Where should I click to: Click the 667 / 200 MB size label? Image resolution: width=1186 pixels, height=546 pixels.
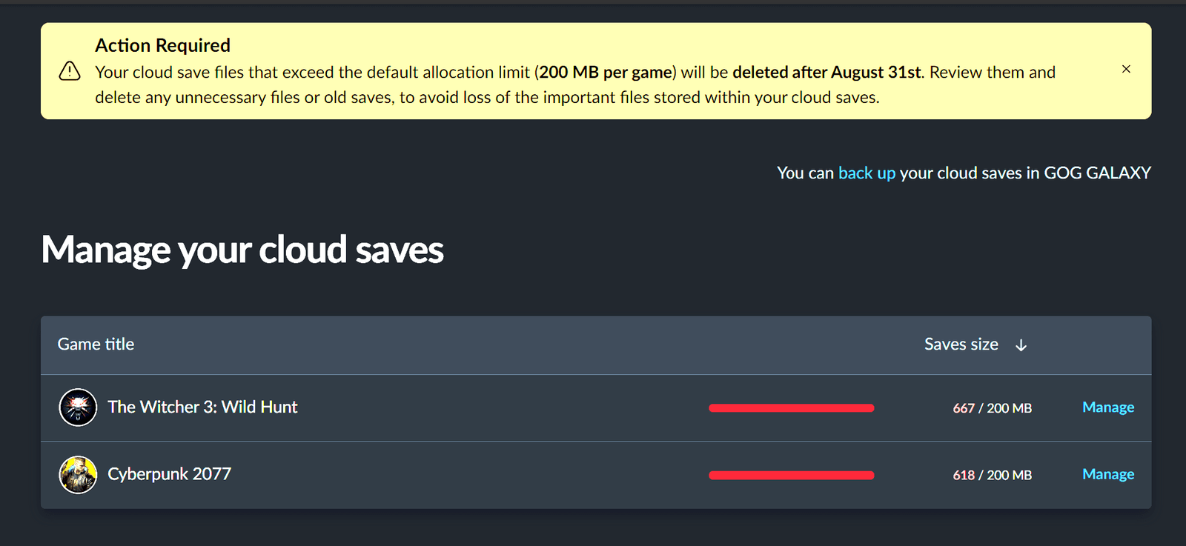pyautogui.click(x=992, y=408)
